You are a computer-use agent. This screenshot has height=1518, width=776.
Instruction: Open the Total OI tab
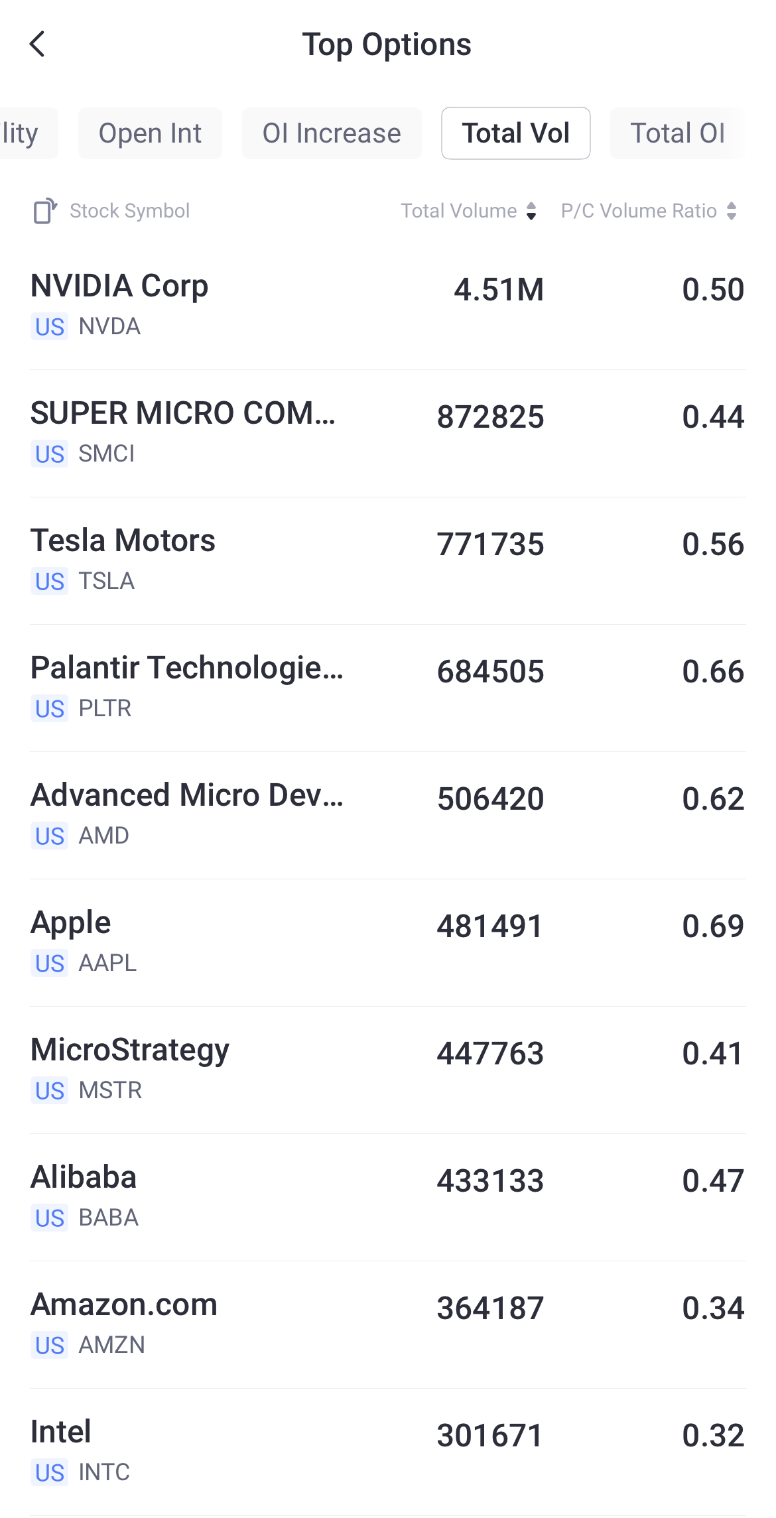pos(677,133)
